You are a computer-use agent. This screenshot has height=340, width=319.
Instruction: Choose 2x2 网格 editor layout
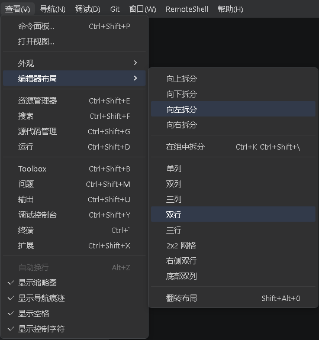[x=233, y=245]
